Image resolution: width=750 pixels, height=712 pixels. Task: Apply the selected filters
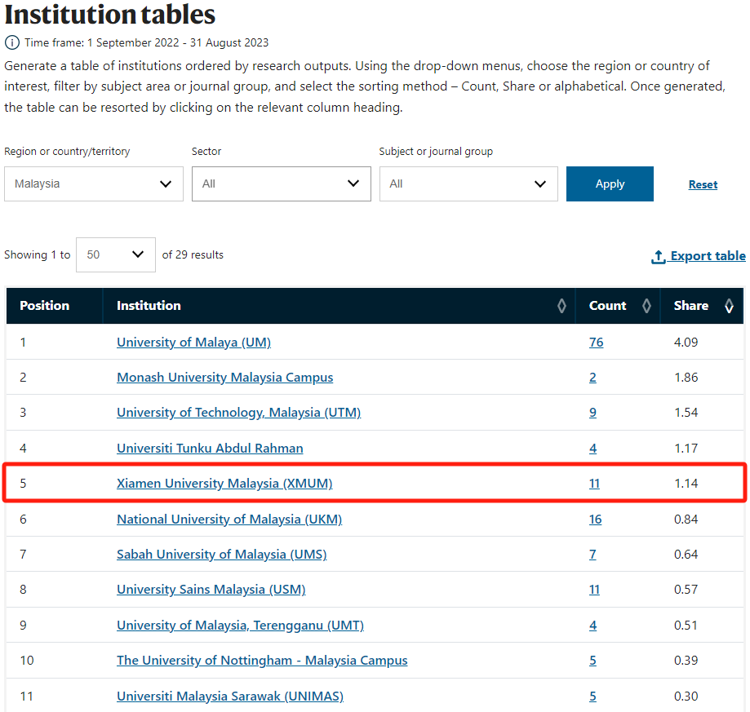tap(610, 184)
